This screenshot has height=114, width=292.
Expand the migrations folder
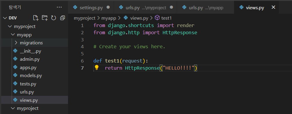tap(16, 43)
